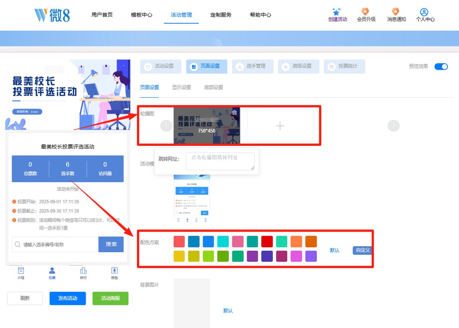The image size is (459, 328).
Task: Choose the purple swatch in second row
Action: point(252,256)
